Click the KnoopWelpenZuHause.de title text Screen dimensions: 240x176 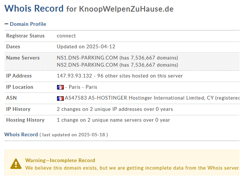pyautogui.click(x=126, y=9)
